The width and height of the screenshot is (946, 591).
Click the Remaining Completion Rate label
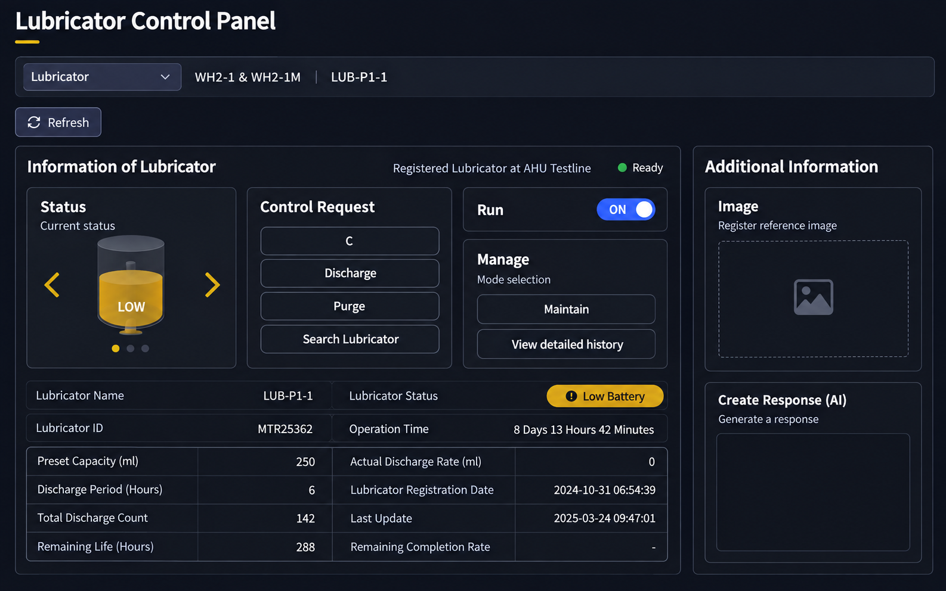tap(420, 547)
